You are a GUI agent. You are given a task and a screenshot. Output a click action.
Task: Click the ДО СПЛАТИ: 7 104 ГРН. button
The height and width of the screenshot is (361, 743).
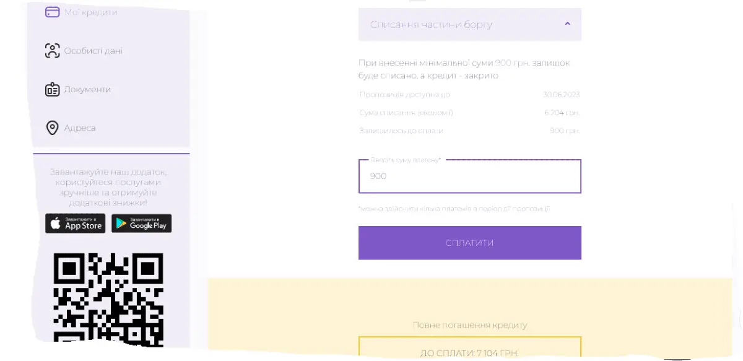pos(469,352)
